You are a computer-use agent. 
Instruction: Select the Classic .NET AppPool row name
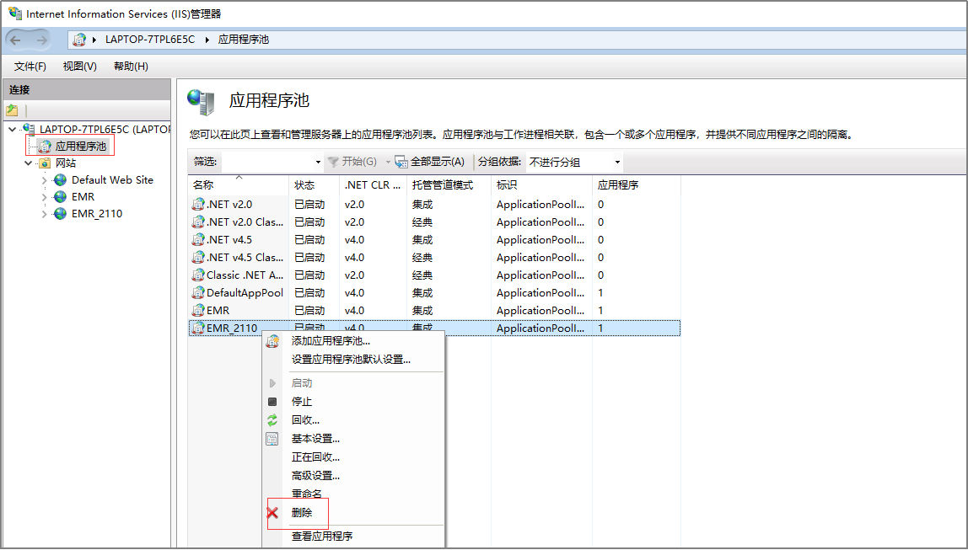coord(245,275)
